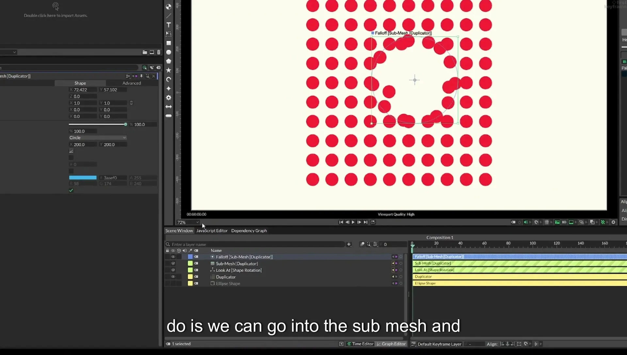This screenshot has width=627, height=355.
Task: Open the Circle shape type dropdown
Action: (x=98, y=138)
